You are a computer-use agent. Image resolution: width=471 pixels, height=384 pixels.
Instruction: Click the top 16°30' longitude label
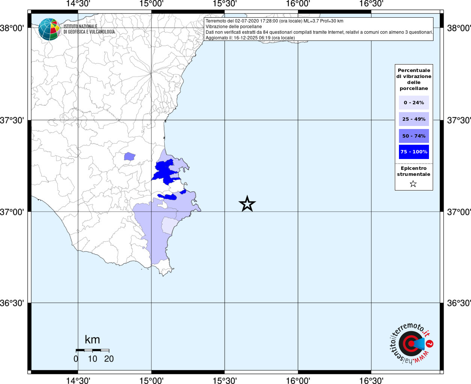pos(371,4)
